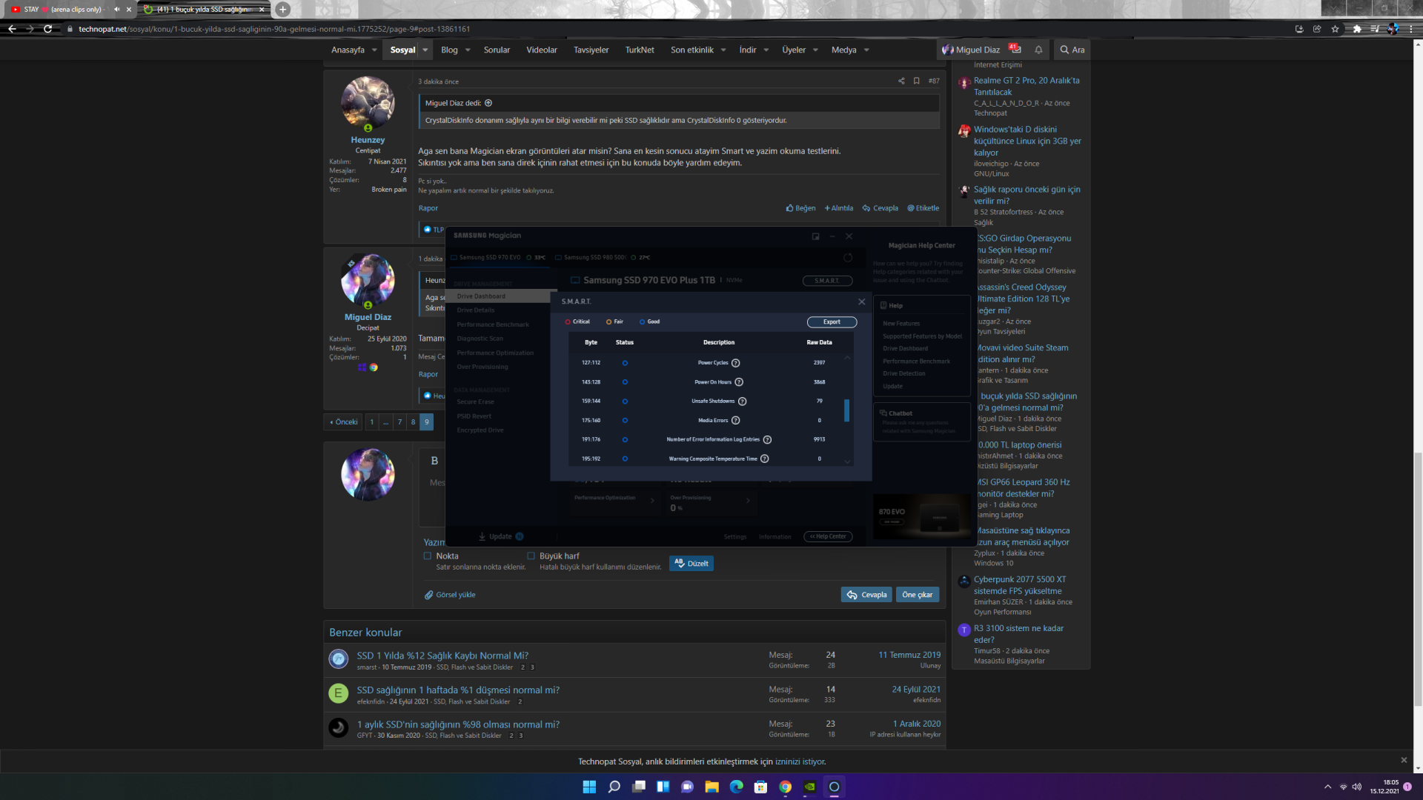
Task: Click the Magician drive refresh icon
Action: pyautogui.click(x=848, y=258)
